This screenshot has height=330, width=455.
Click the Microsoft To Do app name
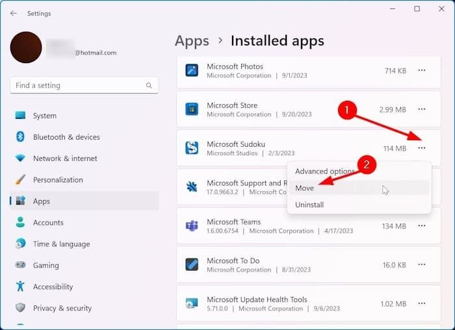click(233, 260)
